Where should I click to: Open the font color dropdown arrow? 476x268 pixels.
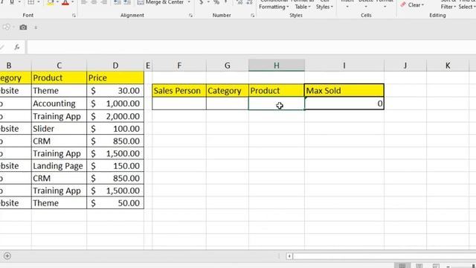[73, 2]
